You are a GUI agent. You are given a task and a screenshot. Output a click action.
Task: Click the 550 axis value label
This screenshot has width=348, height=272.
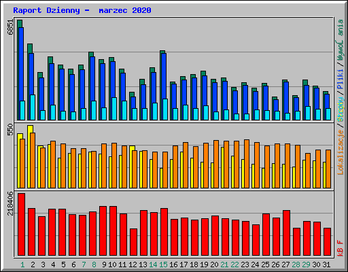pos(10,130)
